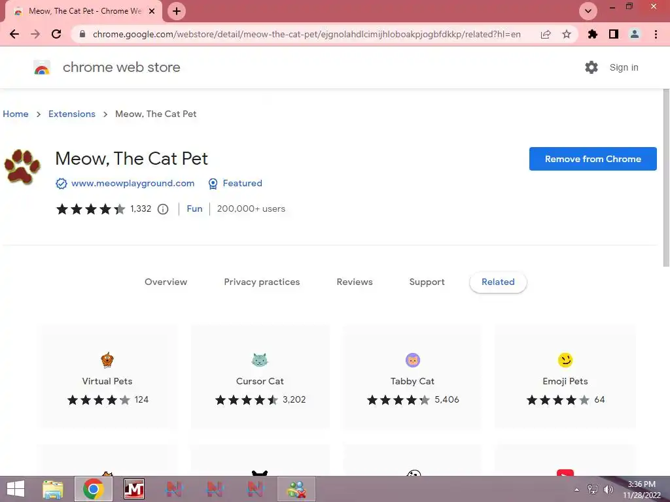Click the Meow paw extension icon
The image size is (670, 502).
[x=22, y=167]
